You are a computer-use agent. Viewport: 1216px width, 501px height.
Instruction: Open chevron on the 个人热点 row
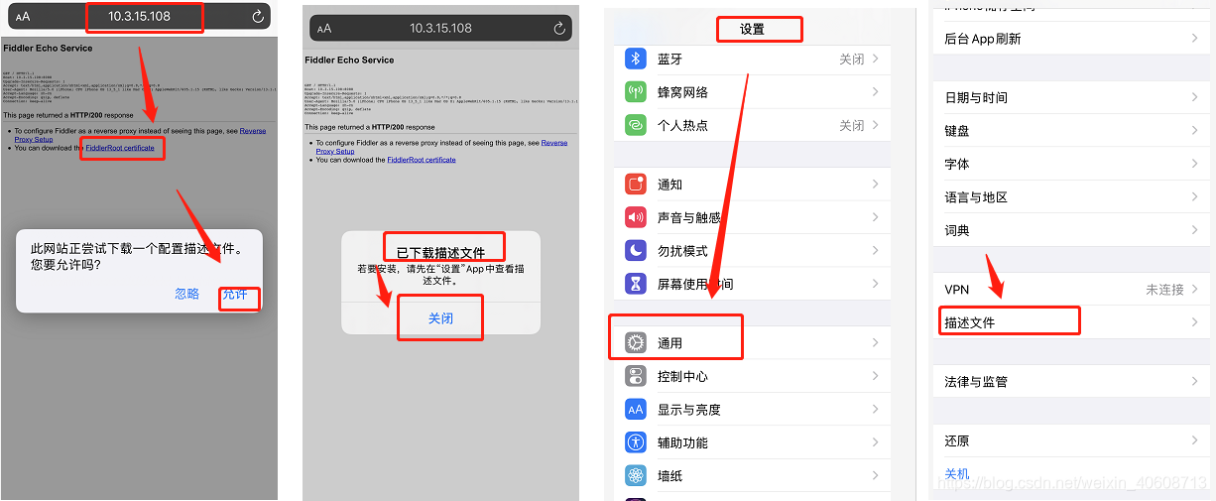coord(876,125)
